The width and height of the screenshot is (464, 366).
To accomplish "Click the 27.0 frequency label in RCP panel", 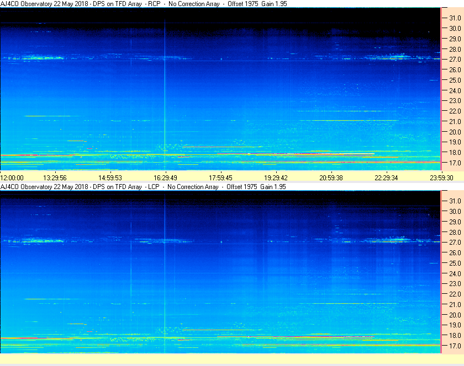I will pos(455,60).
